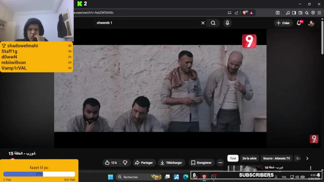Click the channel 9 logo in the video
The image size is (324, 182).
[249, 41]
